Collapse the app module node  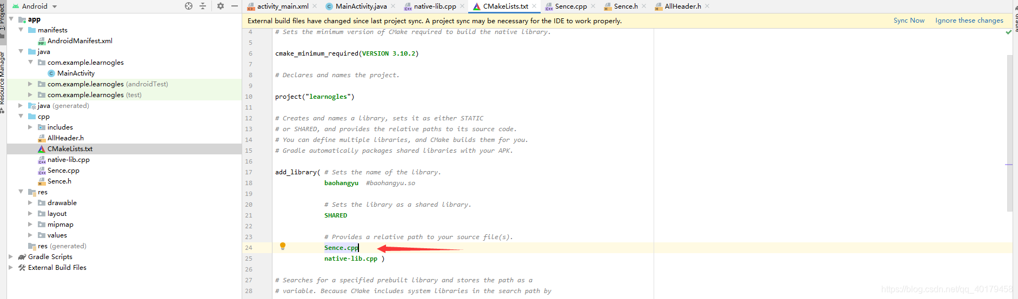(11, 19)
